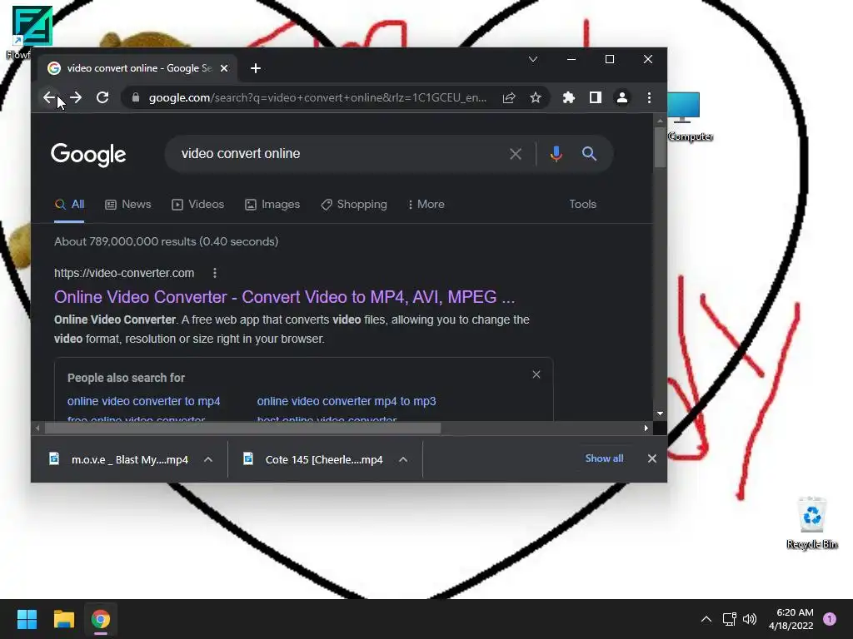Viewport: 853px width, 639px height.
Task: Click the scroll up arrow
Action: [x=660, y=121]
